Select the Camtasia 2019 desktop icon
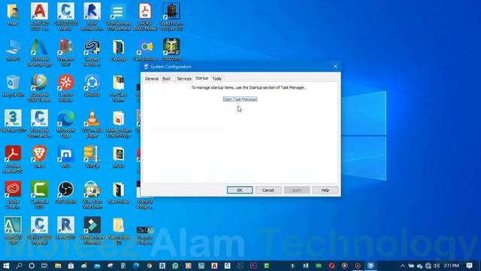The image size is (481, 271). tap(39, 195)
